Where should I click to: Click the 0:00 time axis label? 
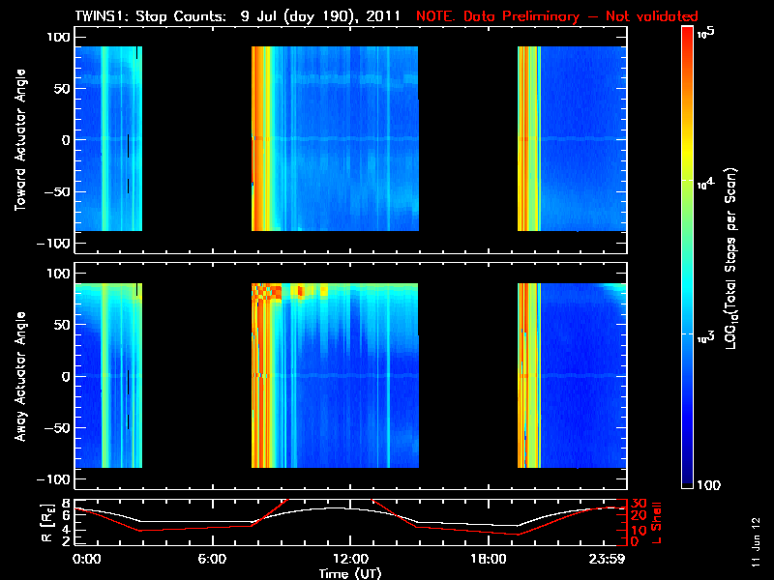coord(86,560)
